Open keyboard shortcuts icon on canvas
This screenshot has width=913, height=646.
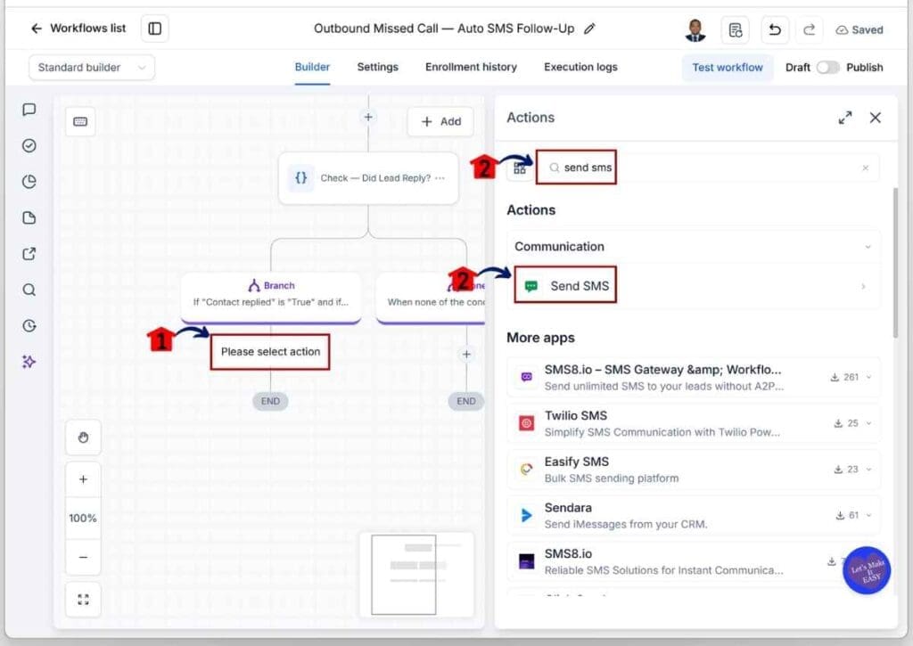[x=80, y=122]
